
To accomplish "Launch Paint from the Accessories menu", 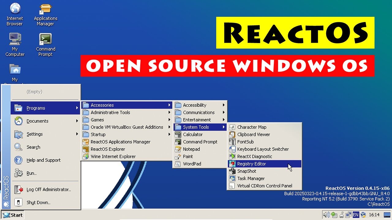I will point(187,156).
